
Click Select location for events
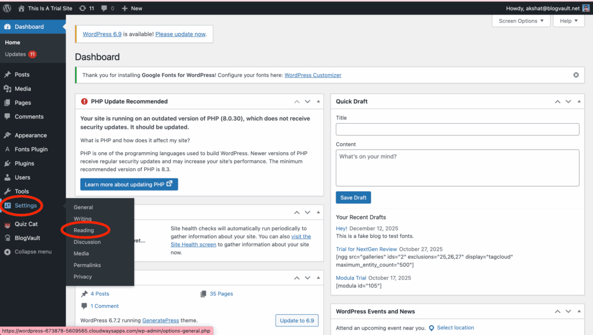tap(455, 328)
